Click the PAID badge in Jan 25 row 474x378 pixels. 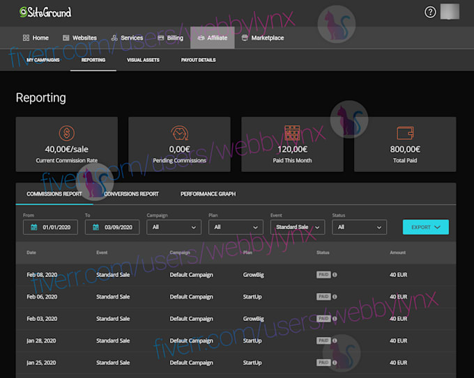coord(323,363)
